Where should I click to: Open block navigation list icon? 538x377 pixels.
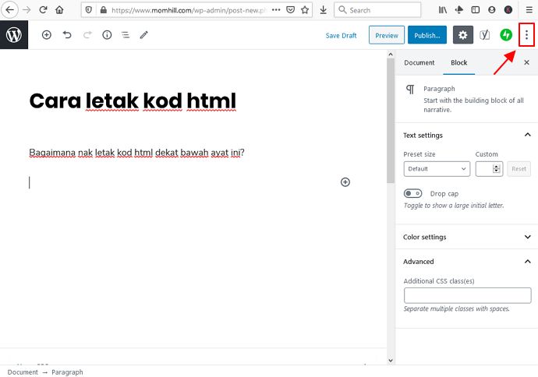[x=126, y=34]
